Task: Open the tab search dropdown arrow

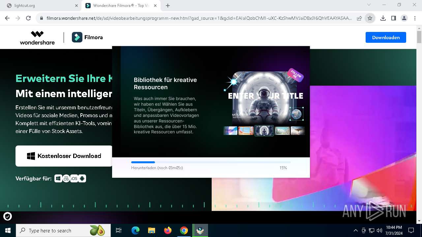Action: pyautogui.click(x=369, y=5)
